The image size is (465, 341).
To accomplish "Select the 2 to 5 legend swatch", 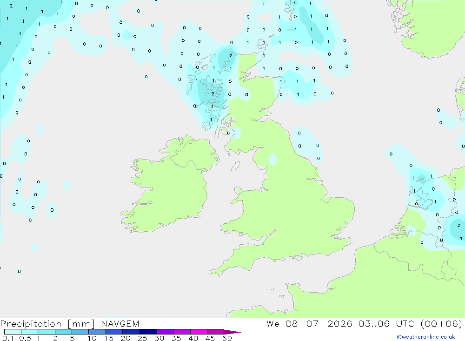I will pos(63,332).
